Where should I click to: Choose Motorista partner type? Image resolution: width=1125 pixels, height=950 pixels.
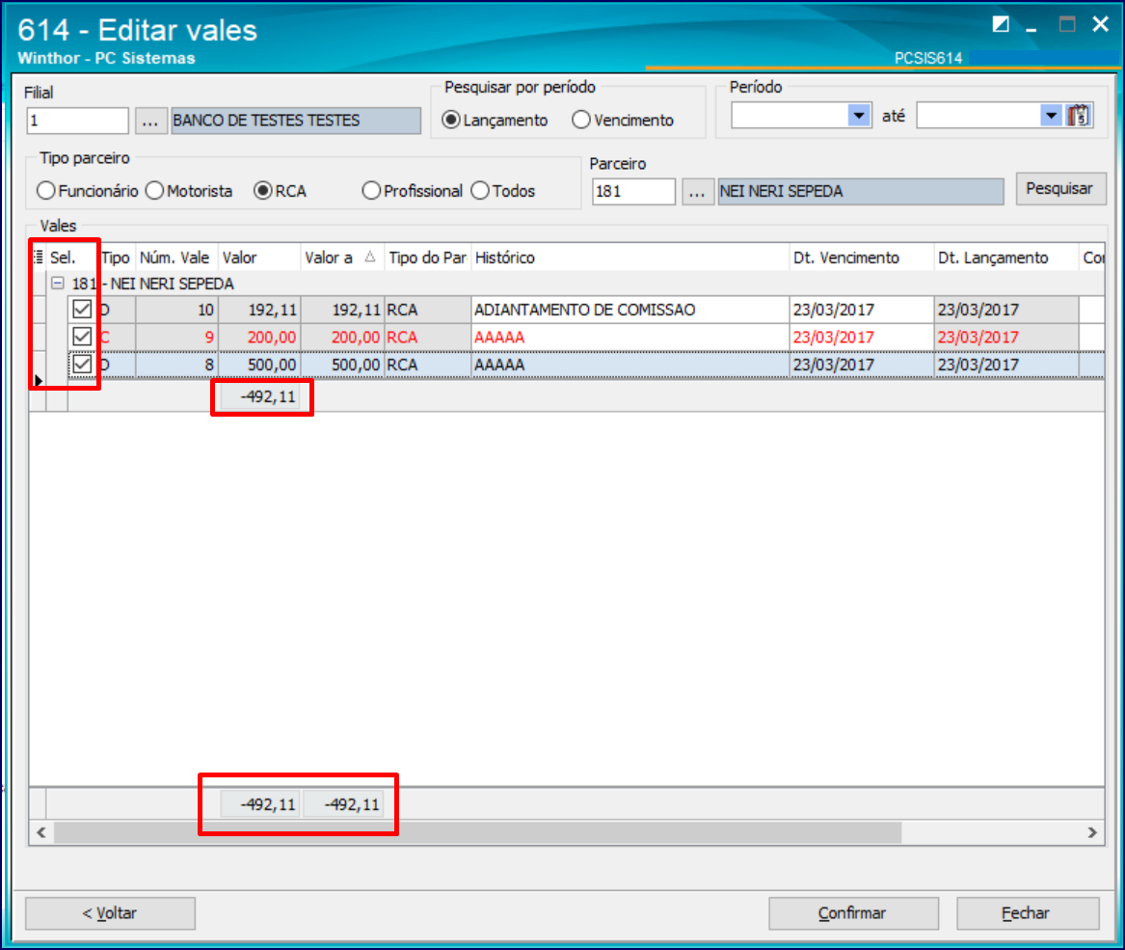pyautogui.click(x=154, y=191)
